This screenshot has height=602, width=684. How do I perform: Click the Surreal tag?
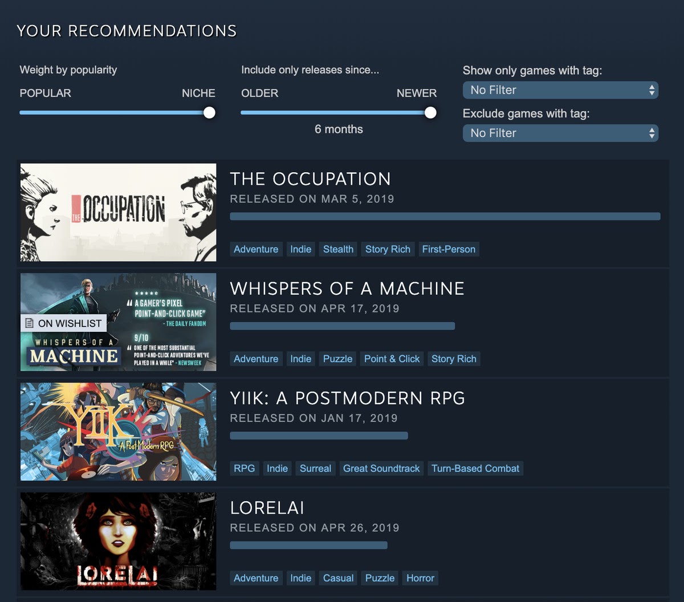point(315,468)
